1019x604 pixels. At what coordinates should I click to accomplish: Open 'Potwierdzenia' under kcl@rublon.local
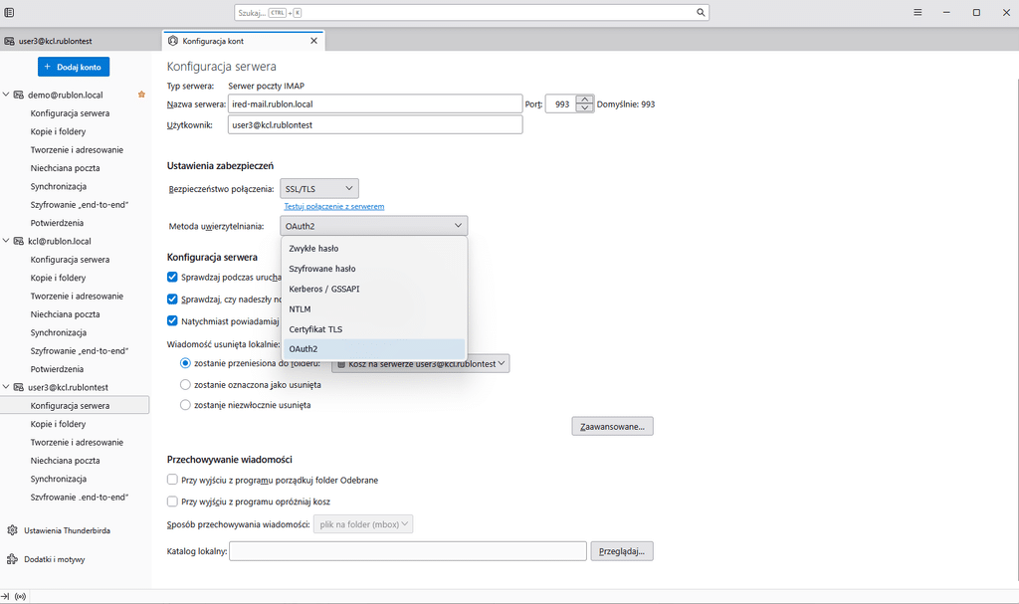57,368
